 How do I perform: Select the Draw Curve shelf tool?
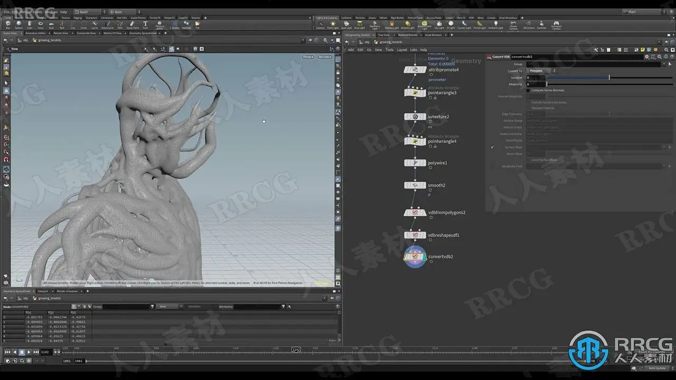pyautogui.click(x=108, y=24)
